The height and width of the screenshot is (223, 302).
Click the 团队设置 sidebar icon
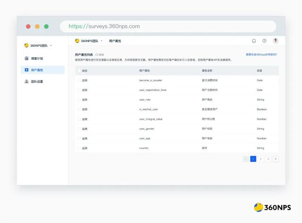tap(26, 81)
